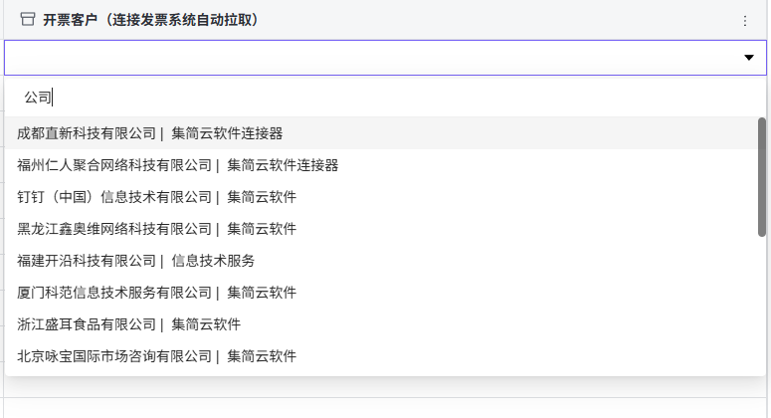Open the three-dot more options menu
Image resolution: width=771 pixels, height=418 pixels.
point(745,21)
